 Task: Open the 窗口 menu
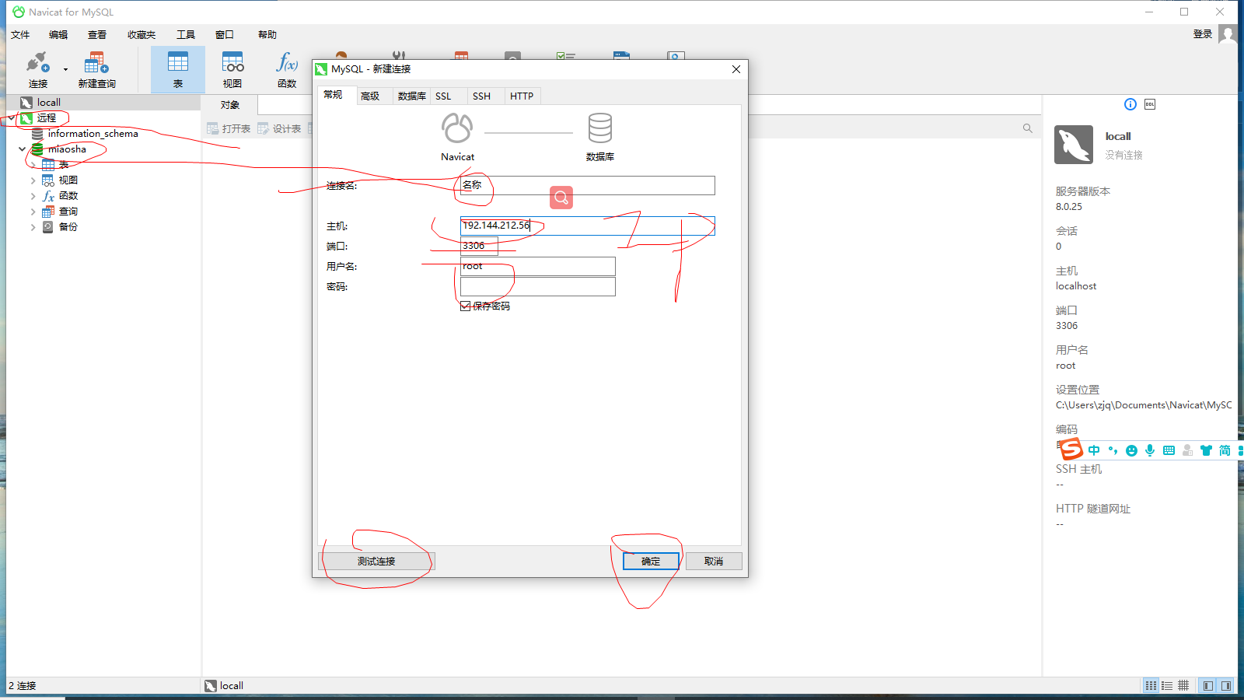(x=225, y=34)
